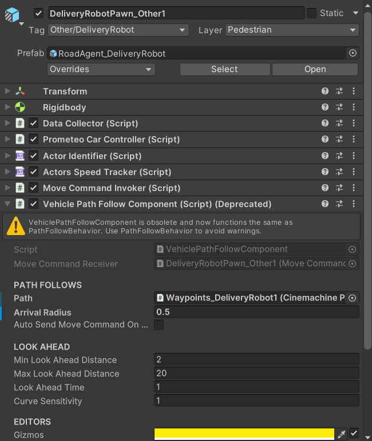The width and height of the screenshot is (372, 441).
Task: Disable Vehicle Path Follow Component checkbox
Action: click(34, 204)
